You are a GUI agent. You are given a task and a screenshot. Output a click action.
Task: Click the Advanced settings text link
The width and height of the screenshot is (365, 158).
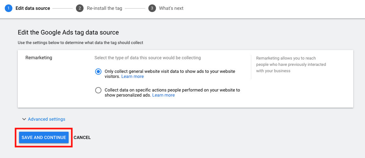[47, 119]
